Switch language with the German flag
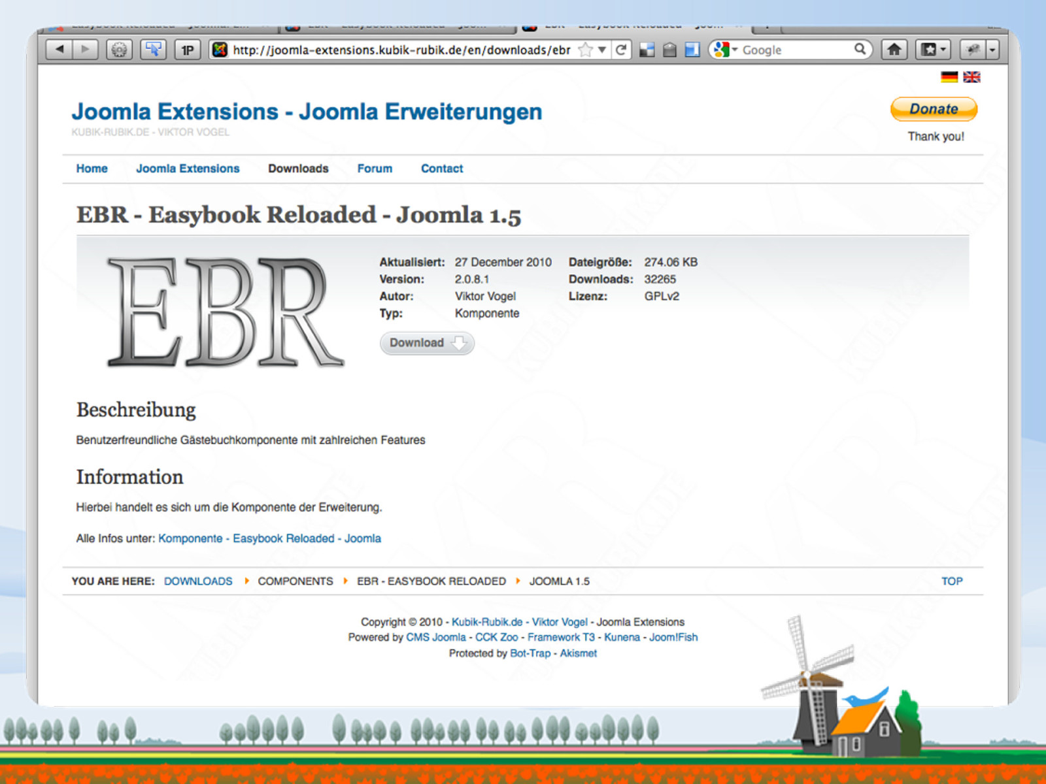The height and width of the screenshot is (784, 1046). [949, 77]
